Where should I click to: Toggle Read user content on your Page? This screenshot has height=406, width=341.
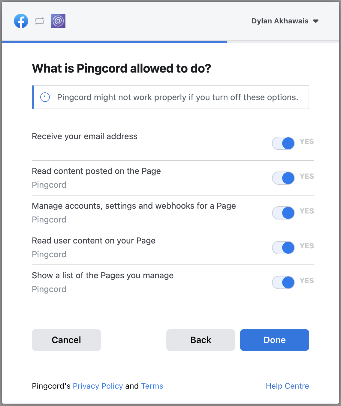tap(283, 248)
